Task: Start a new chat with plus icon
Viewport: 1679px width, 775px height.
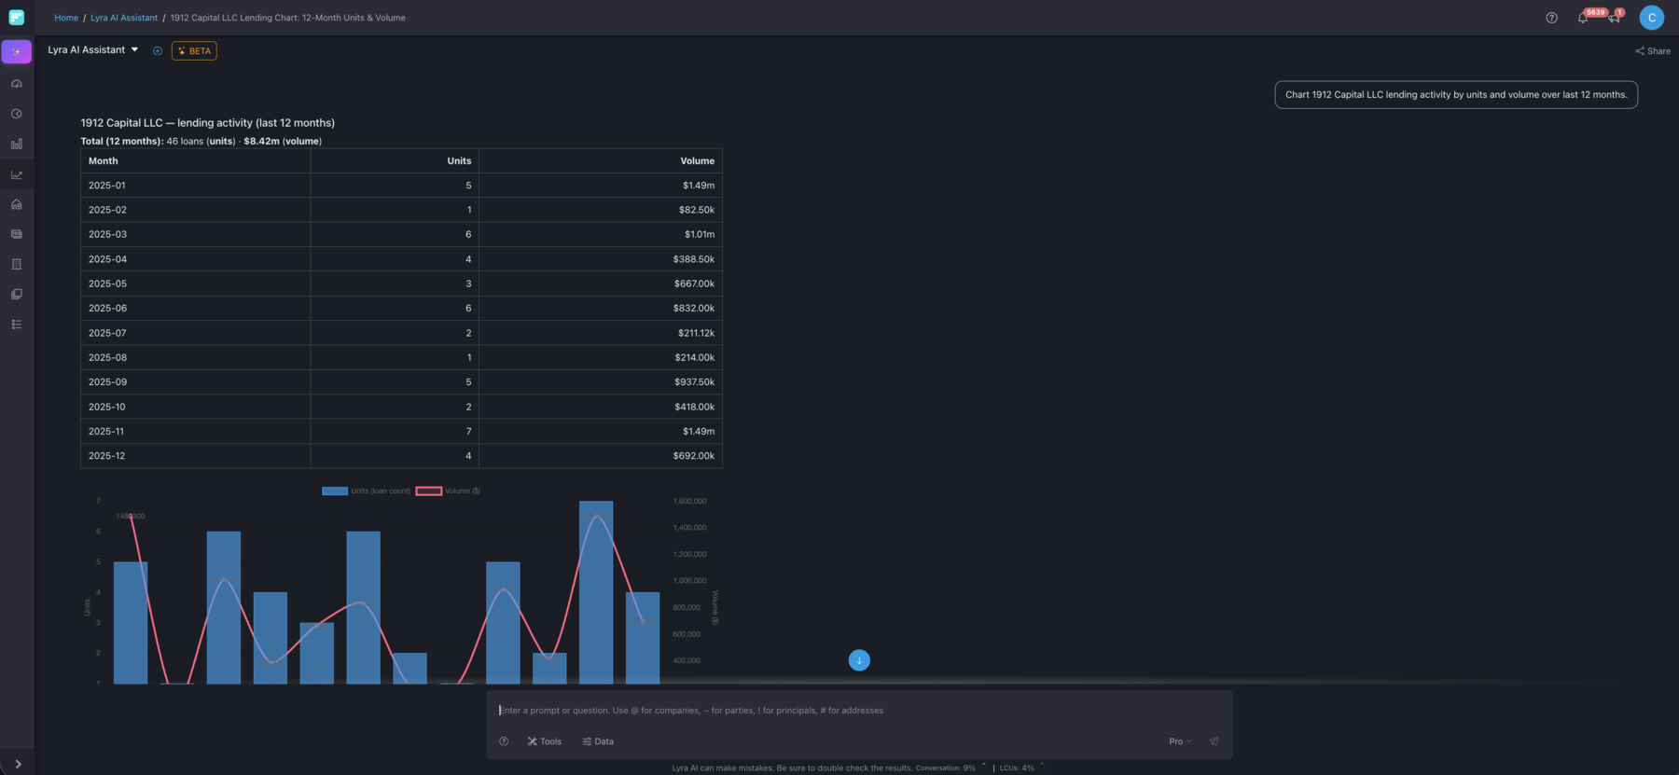Action: [158, 51]
